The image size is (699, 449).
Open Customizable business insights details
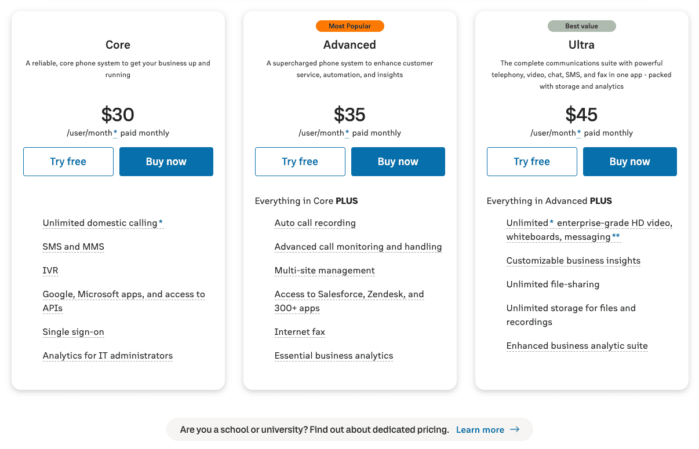point(573,261)
